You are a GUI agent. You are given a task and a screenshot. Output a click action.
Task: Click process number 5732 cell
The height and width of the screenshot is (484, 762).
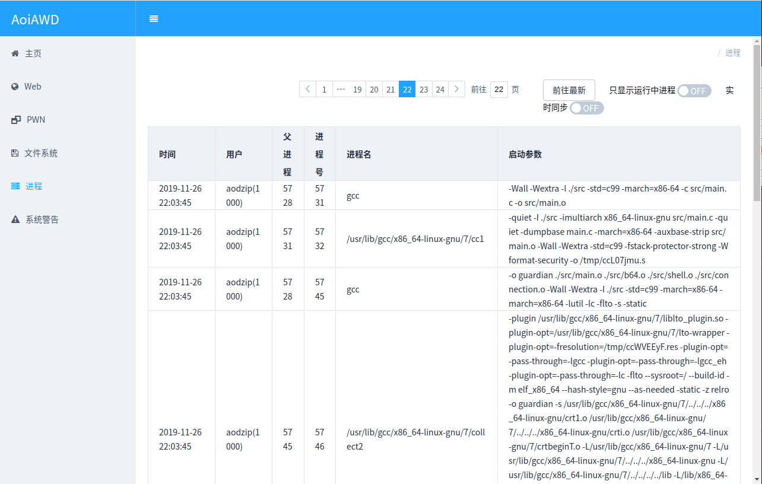pyautogui.click(x=320, y=238)
